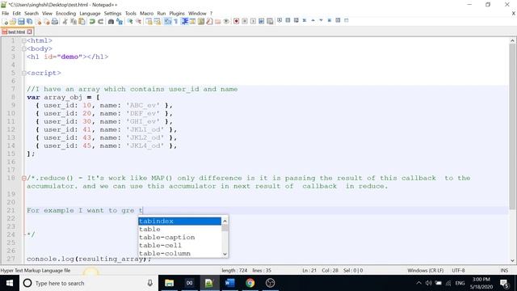Click the UTF-8 encoding status entry

point(458,270)
